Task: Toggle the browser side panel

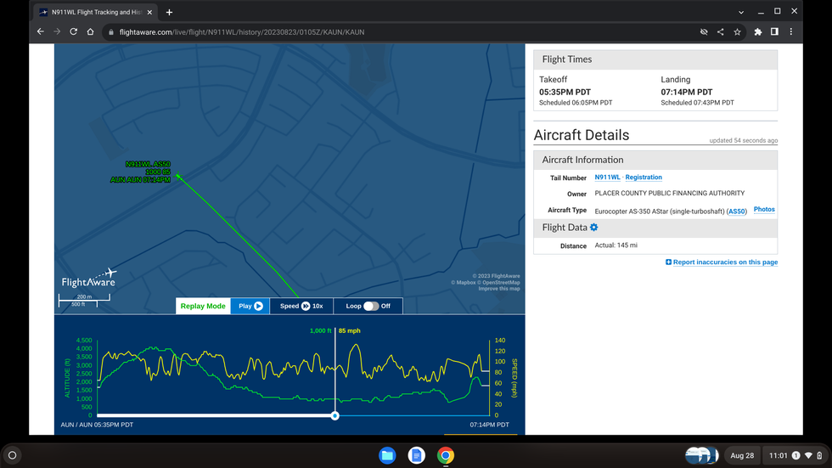Action: 774,31
